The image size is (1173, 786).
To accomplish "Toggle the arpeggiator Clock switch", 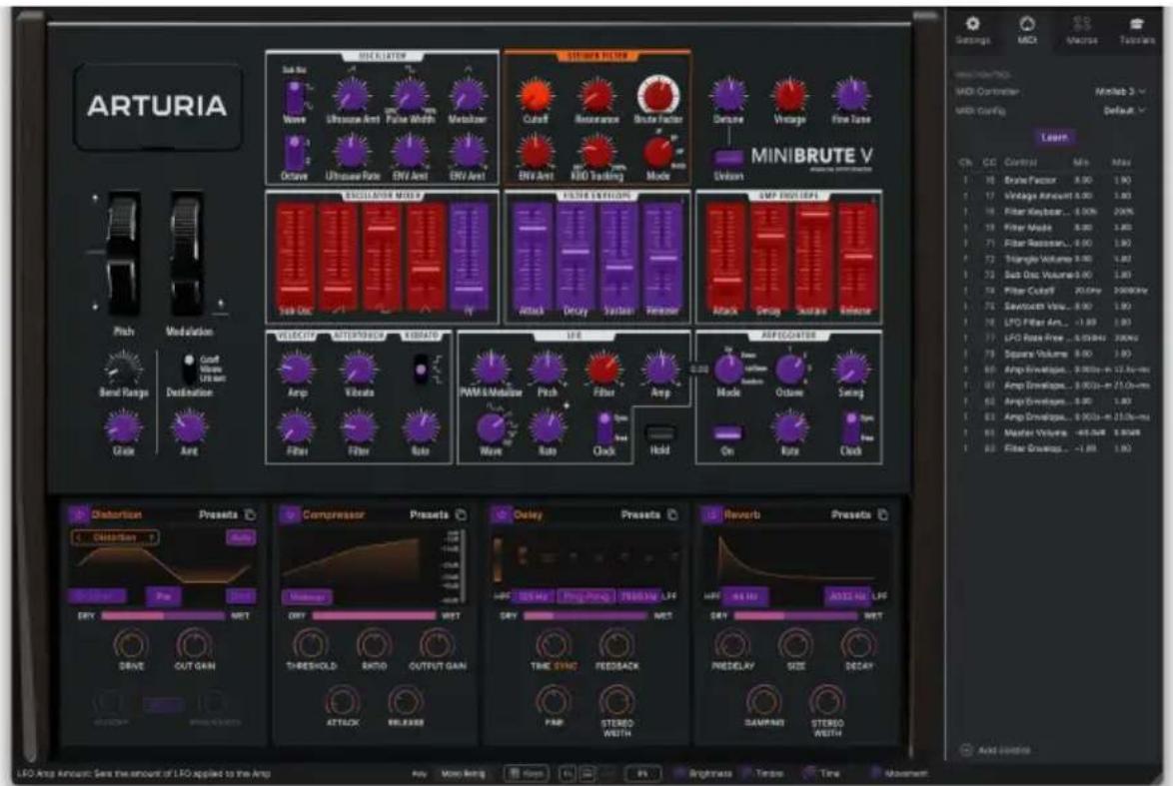I will 850,427.
